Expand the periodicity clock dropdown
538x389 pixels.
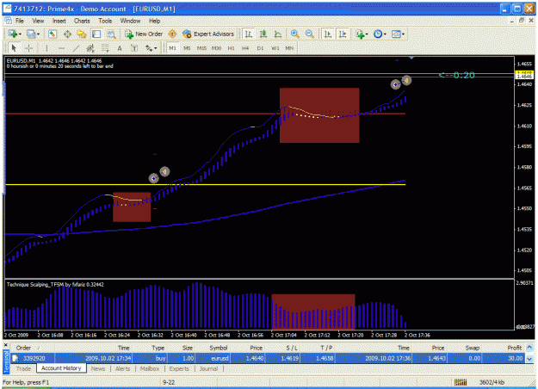click(x=385, y=34)
